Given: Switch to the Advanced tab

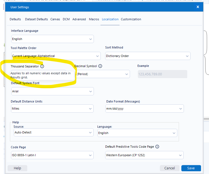Looking at the screenshot, I should [x=79, y=19].
